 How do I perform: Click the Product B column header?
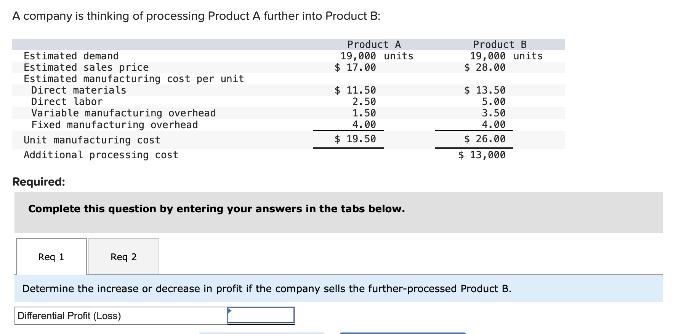point(500,45)
